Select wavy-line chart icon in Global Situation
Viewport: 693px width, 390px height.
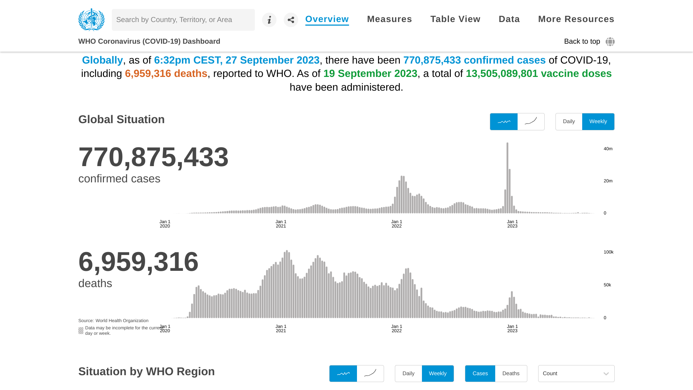504,122
